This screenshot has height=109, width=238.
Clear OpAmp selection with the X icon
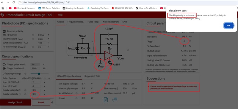tap(45, 78)
